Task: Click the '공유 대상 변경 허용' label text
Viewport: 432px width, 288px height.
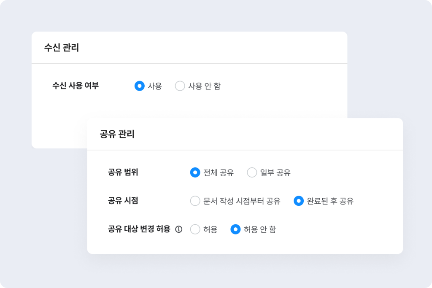Action: tap(139, 229)
